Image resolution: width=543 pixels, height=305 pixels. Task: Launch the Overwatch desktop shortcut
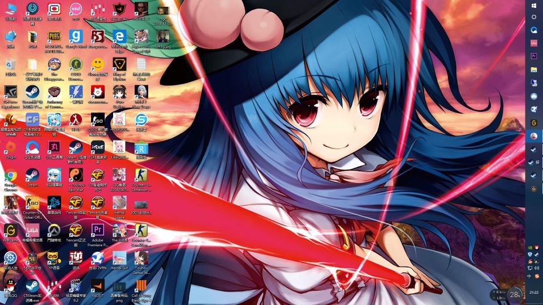(54, 233)
